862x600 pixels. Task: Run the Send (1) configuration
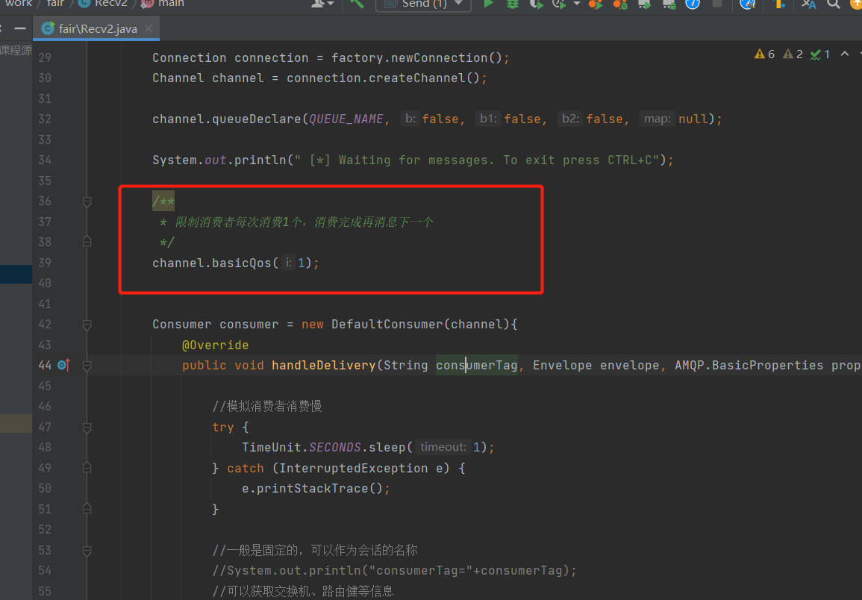point(488,3)
